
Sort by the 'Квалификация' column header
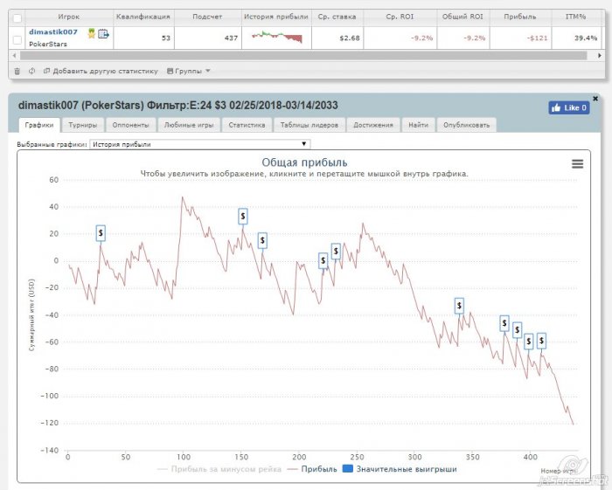[143, 17]
